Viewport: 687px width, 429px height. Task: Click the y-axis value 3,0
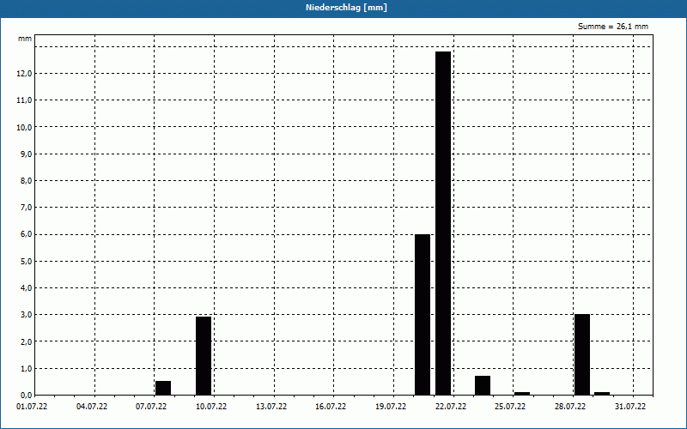tap(26, 315)
